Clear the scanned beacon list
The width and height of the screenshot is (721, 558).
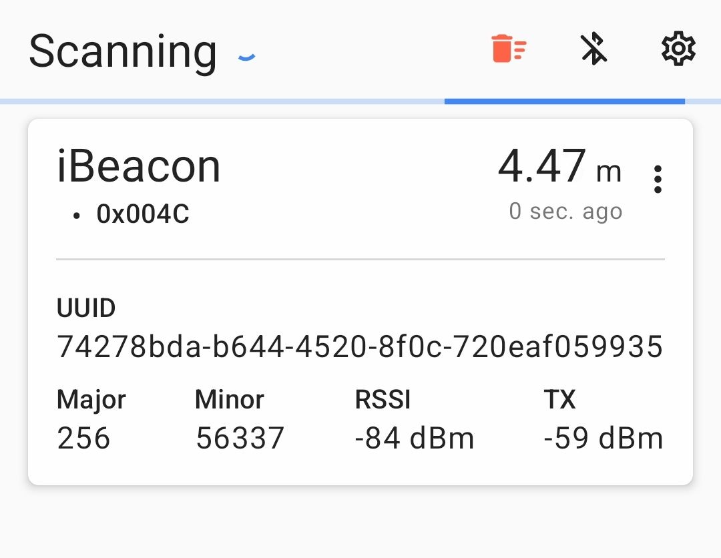click(509, 49)
